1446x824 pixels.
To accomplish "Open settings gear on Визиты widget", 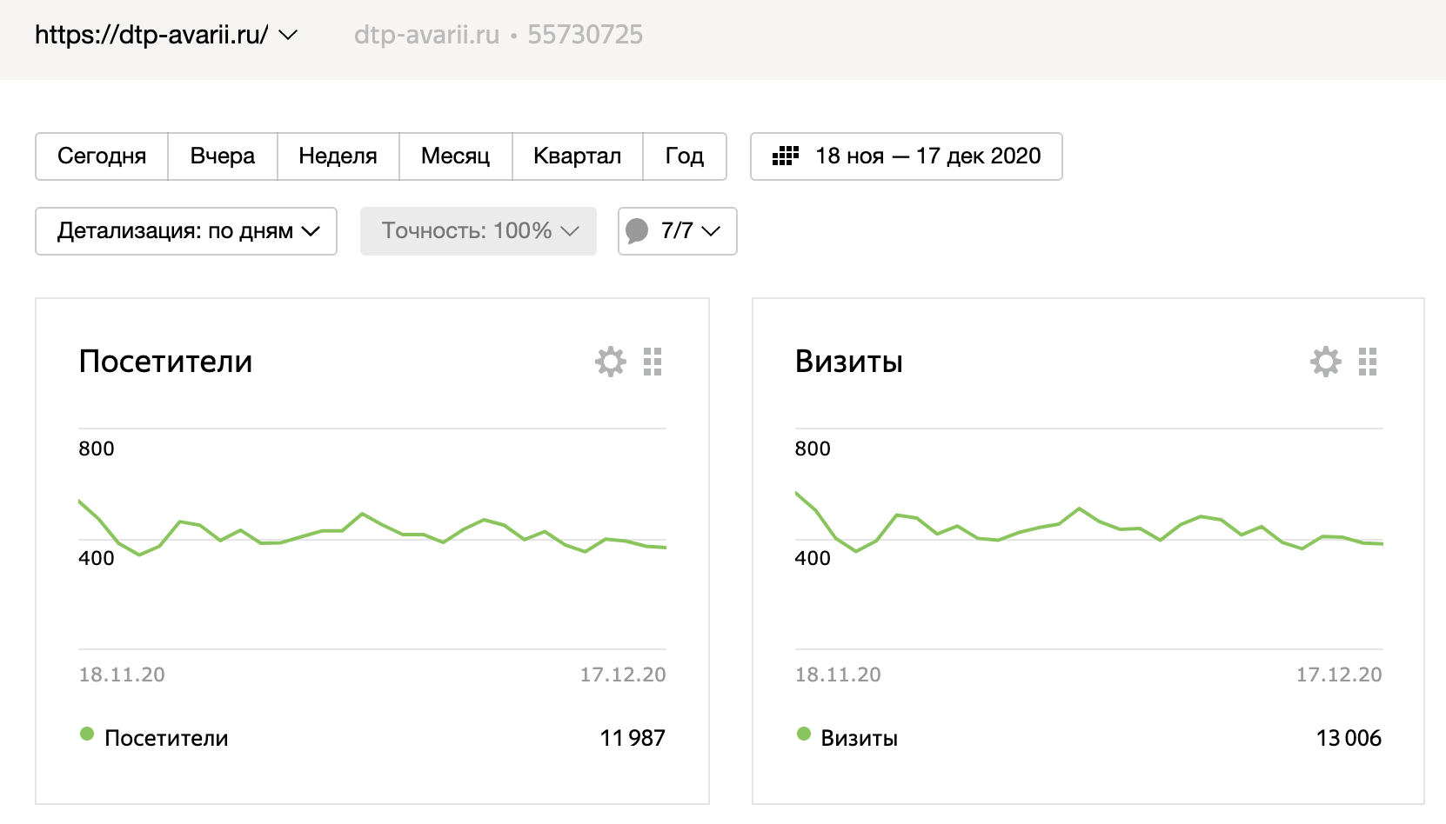I will (1326, 362).
